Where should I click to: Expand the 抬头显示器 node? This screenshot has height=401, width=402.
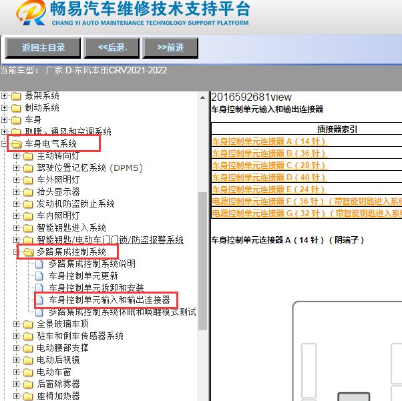pyautogui.click(x=16, y=192)
